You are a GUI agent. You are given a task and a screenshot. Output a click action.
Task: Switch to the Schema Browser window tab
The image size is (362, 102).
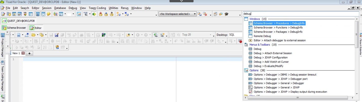pos(14,28)
